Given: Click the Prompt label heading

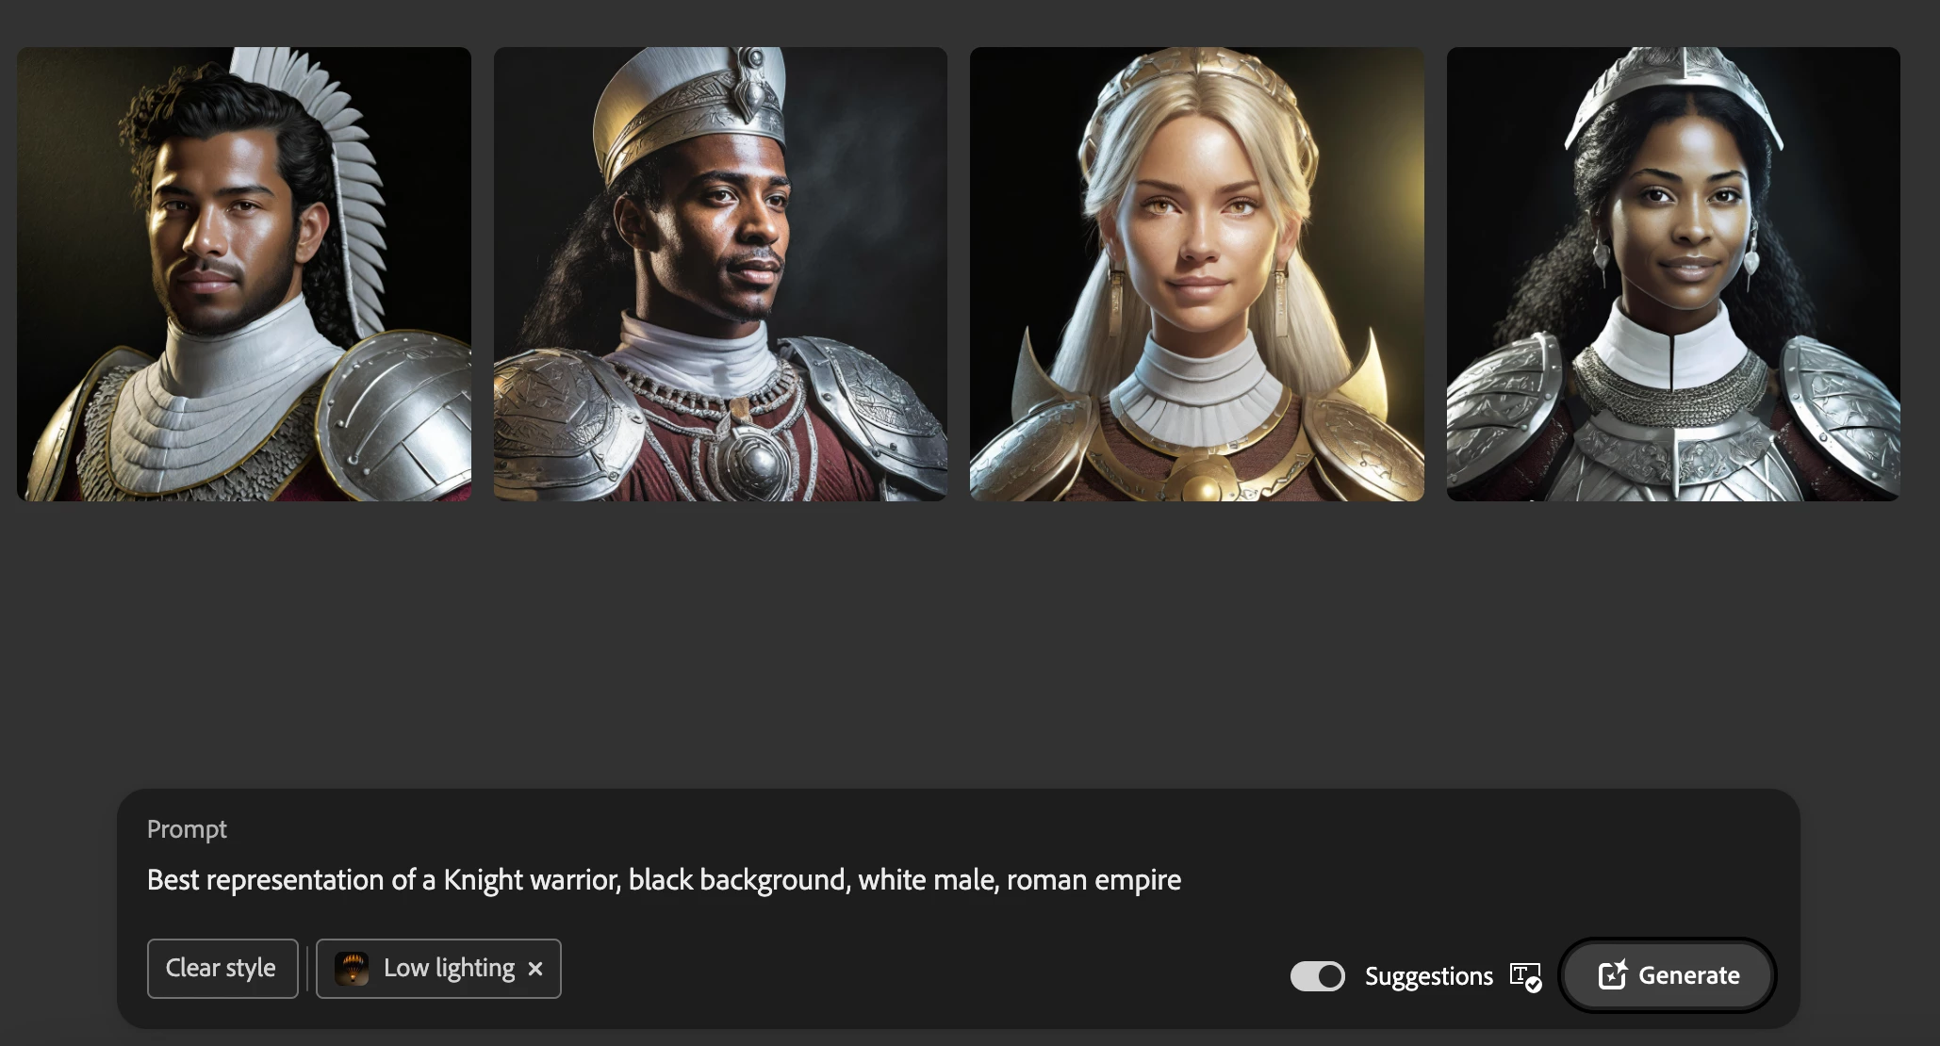Looking at the screenshot, I should [x=187, y=829].
